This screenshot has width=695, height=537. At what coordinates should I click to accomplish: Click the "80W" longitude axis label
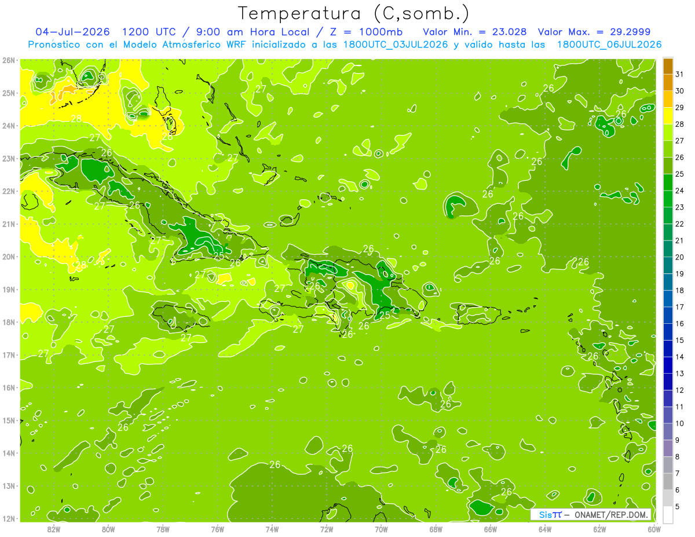(108, 528)
